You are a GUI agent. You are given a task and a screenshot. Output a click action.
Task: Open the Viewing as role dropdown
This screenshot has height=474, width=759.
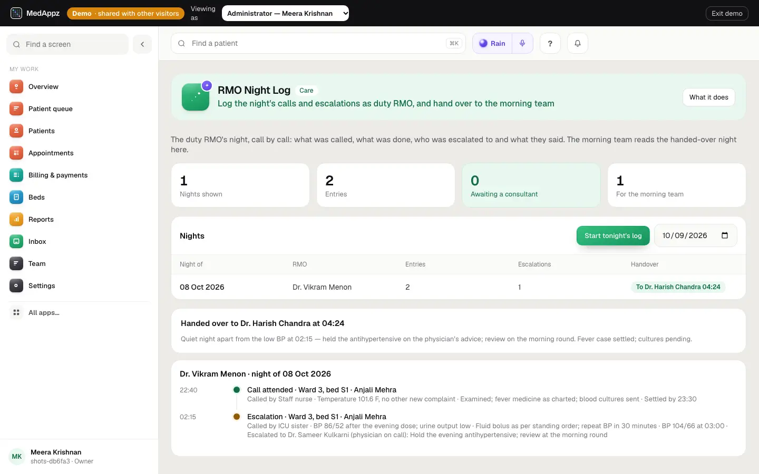[x=285, y=13]
